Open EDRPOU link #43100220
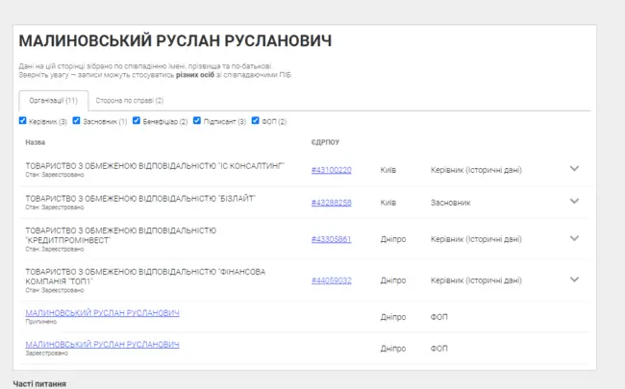The image size is (625, 389). click(x=331, y=170)
